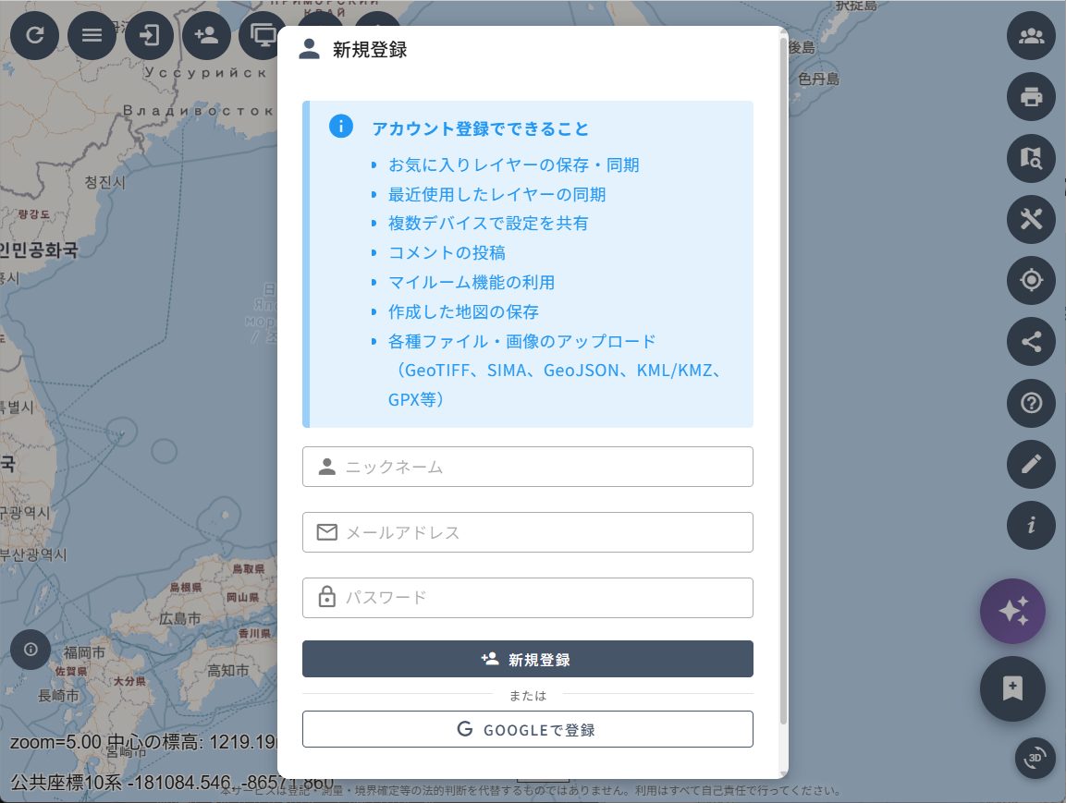Click the printer icon
This screenshot has height=803, width=1066.
coord(1030,96)
